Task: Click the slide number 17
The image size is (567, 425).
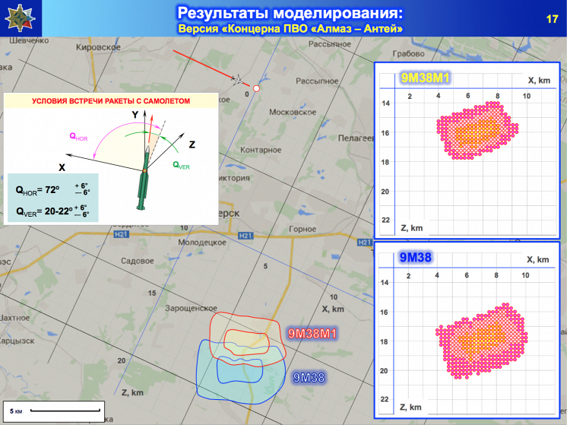Action: click(552, 19)
